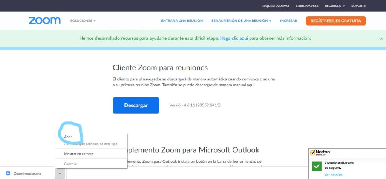386x179 pixels.
Task: Choose Cancelar in the download menu
Action: [x=91, y=164]
